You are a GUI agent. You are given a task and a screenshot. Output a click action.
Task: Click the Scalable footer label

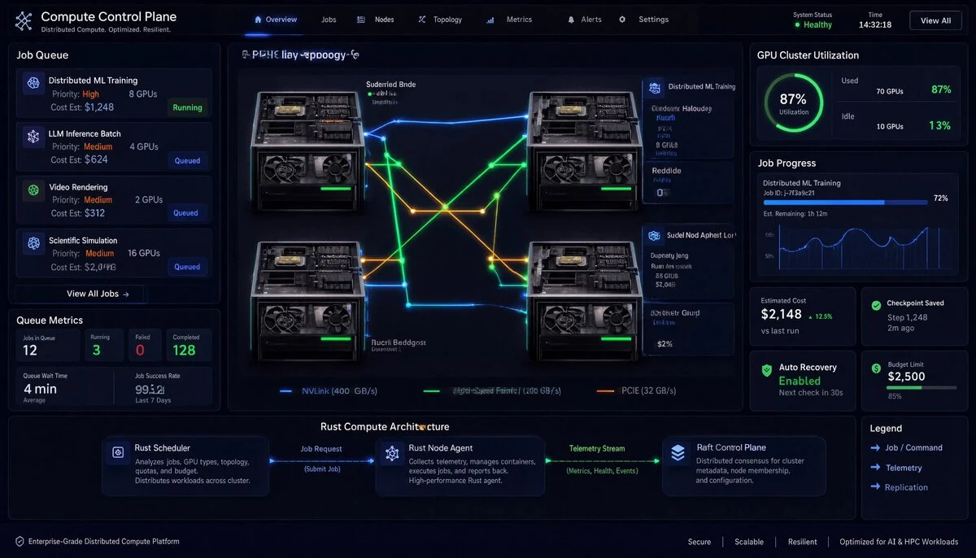click(x=749, y=542)
